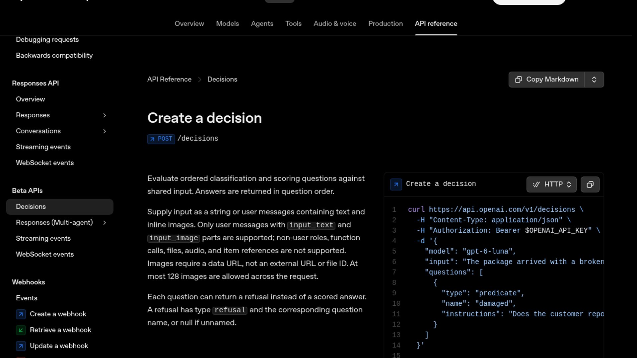Click the Update a webhook arrow icon

[21, 346]
